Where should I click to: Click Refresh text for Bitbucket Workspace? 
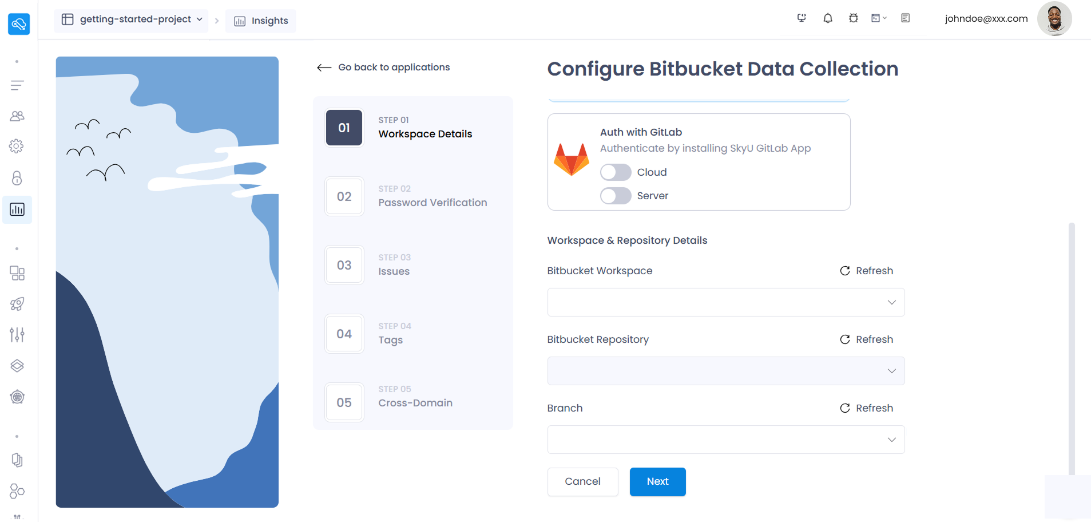pyautogui.click(x=874, y=271)
